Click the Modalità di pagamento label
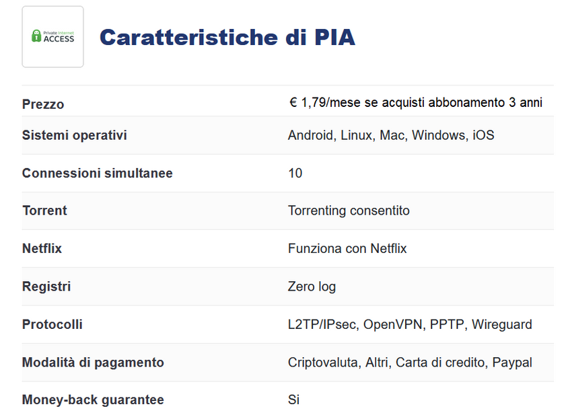570x419 pixels. click(x=93, y=363)
